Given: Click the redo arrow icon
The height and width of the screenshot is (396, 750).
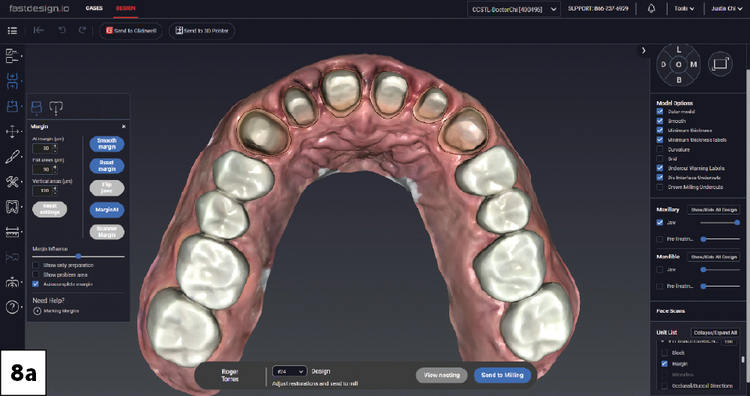Looking at the screenshot, I should tap(82, 30).
